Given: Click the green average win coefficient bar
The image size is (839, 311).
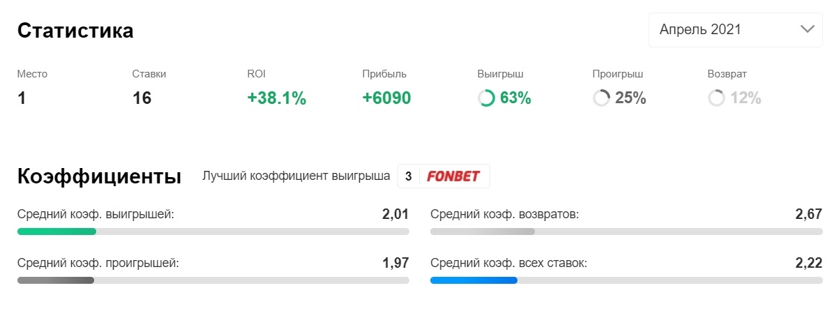Looking at the screenshot, I should tap(56, 232).
